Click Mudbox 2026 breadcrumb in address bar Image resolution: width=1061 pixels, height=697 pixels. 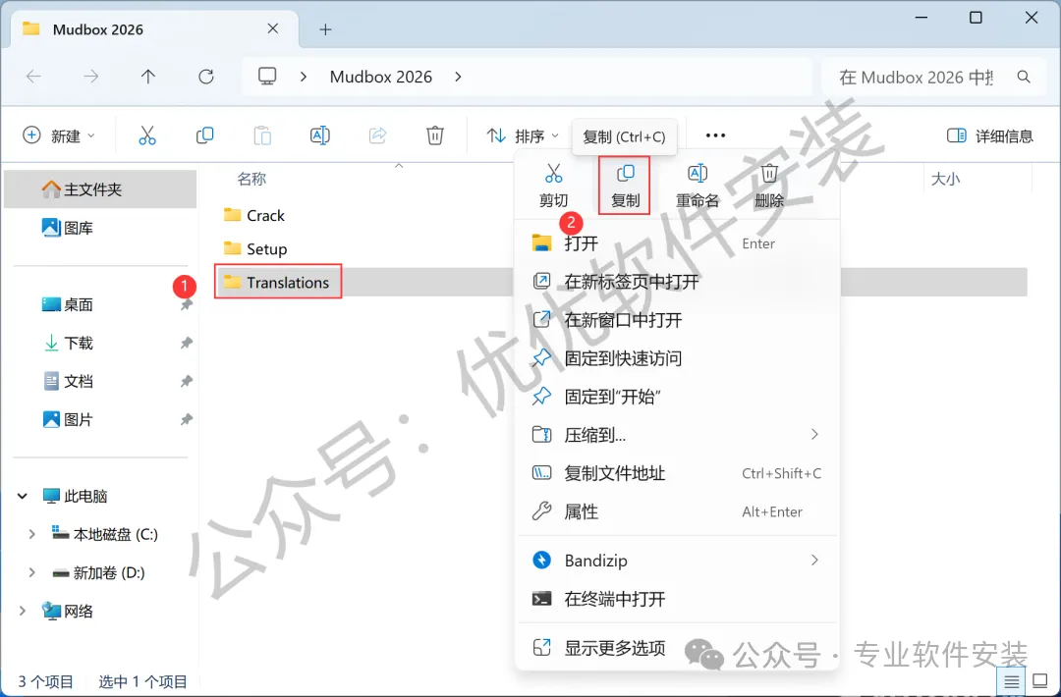point(381,78)
